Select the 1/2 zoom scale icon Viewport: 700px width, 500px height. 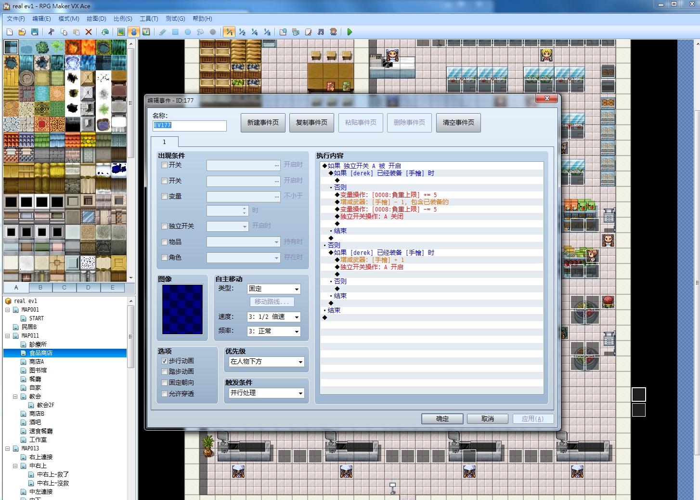click(x=242, y=32)
